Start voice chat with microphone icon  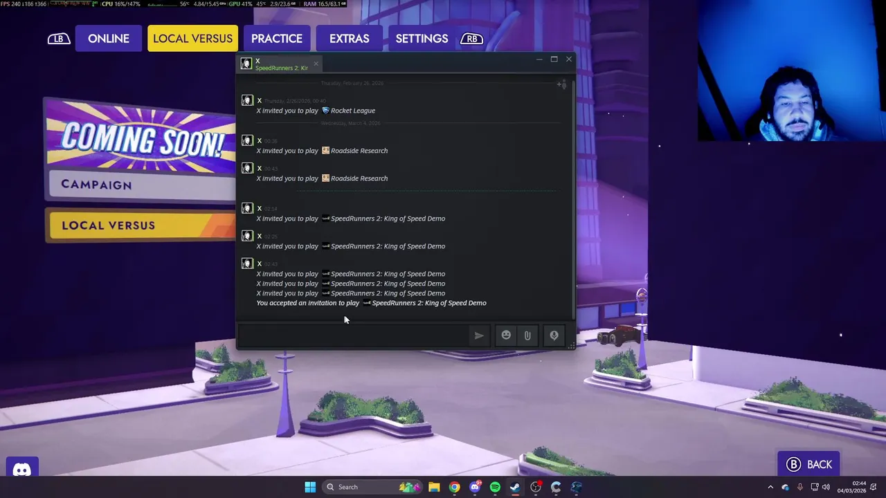(x=554, y=335)
